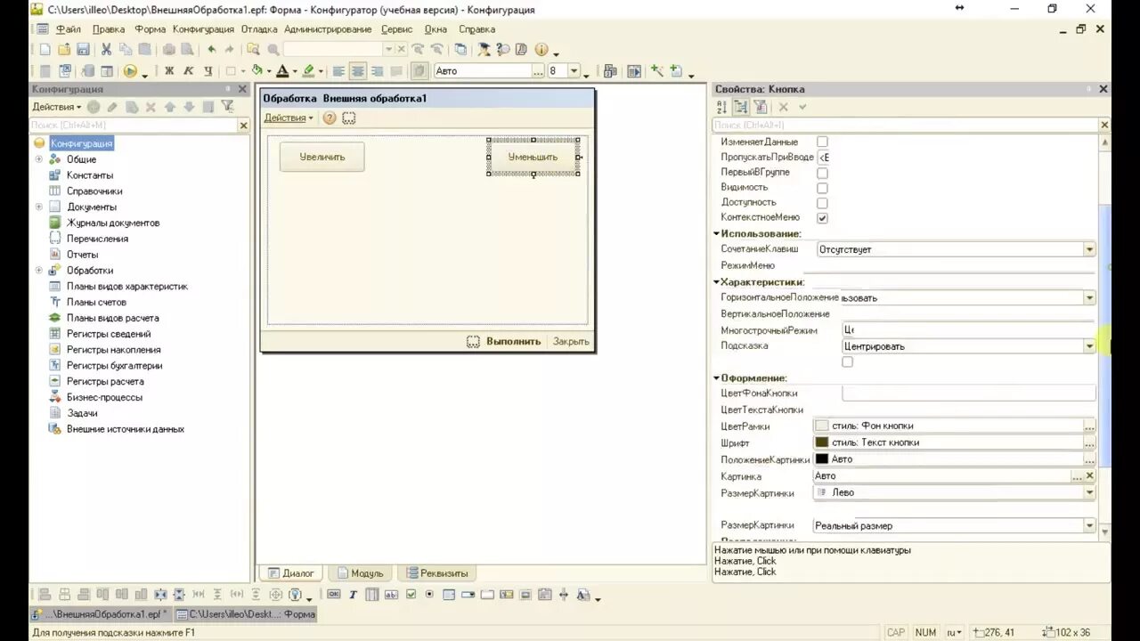Toggle the Видимость checkbox
Screen dimensions: 1140x641
click(x=822, y=188)
